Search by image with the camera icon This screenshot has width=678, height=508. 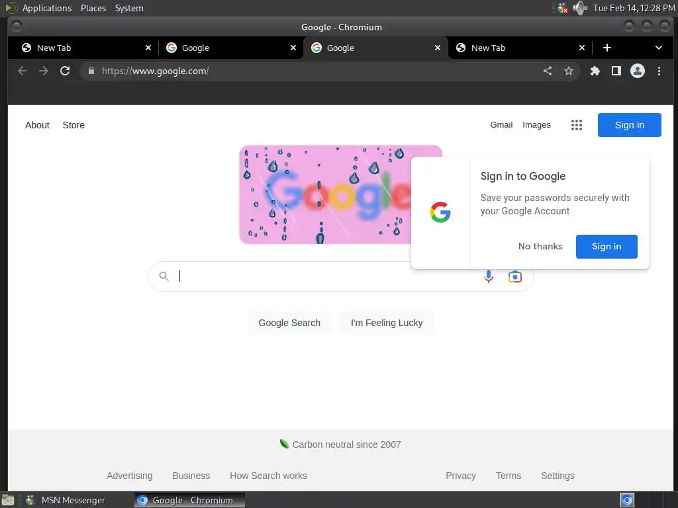tap(515, 276)
